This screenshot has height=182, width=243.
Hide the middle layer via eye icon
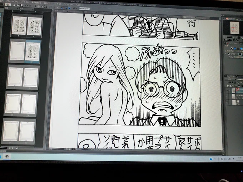[227, 96]
